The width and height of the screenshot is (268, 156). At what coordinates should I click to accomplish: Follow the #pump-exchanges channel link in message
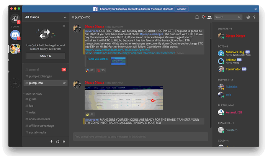(152, 34)
